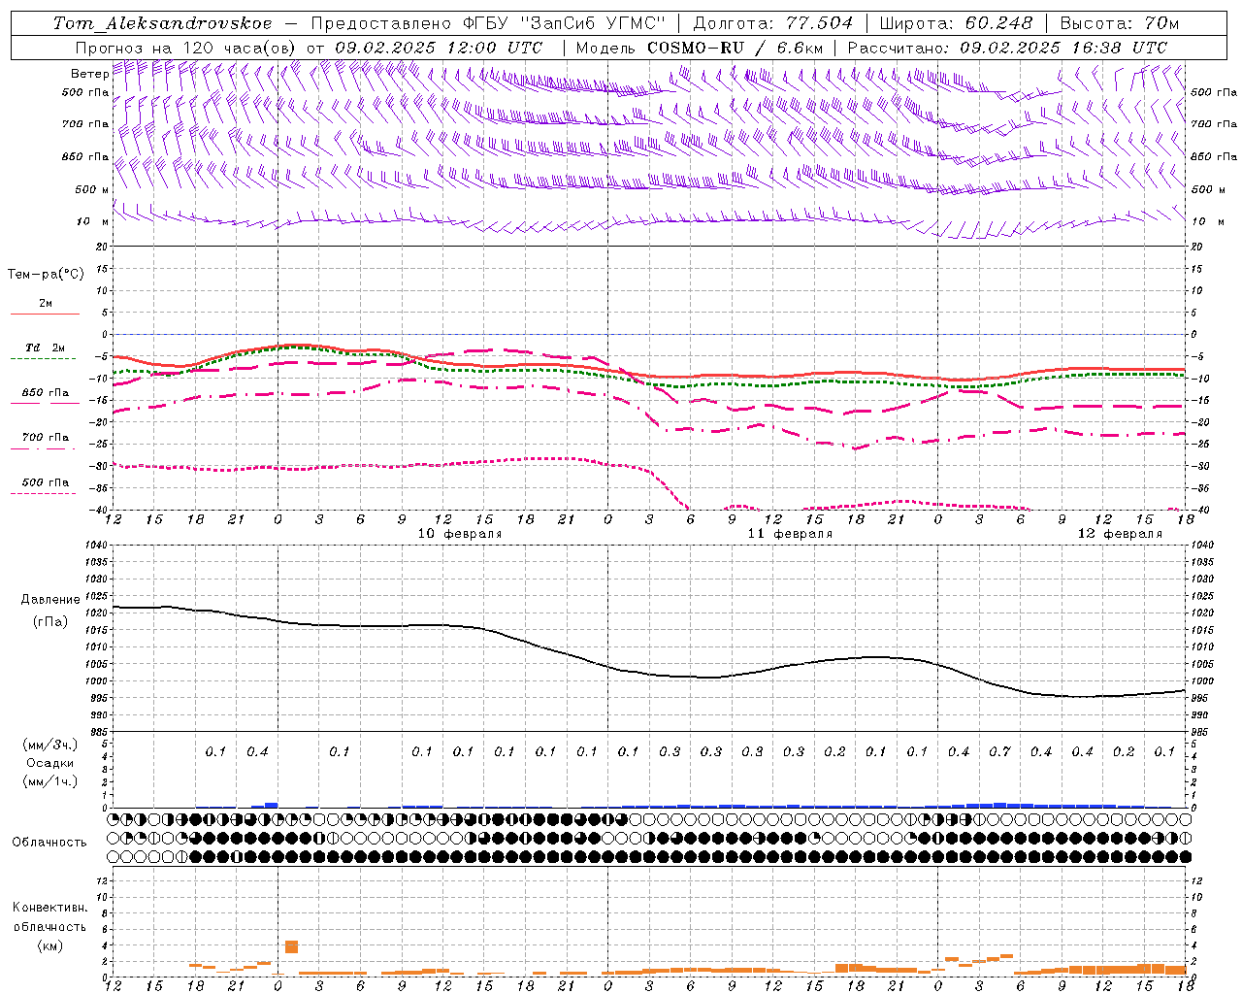Click the Прогноз на 120 часа(ов) text

pyautogui.click(x=186, y=48)
